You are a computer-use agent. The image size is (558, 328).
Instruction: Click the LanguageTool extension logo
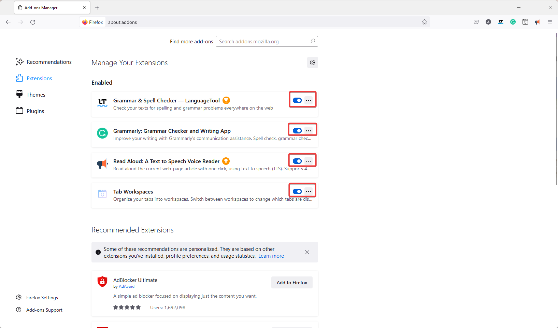point(102,103)
